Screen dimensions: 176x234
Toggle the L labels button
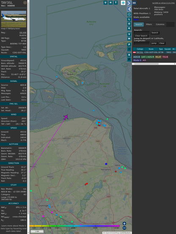(129, 19)
